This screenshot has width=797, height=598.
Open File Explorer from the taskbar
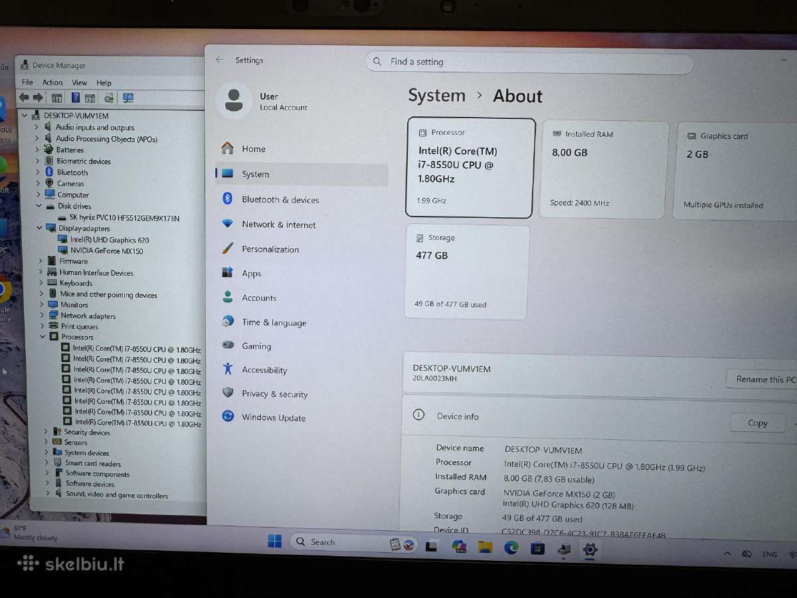pyautogui.click(x=485, y=547)
